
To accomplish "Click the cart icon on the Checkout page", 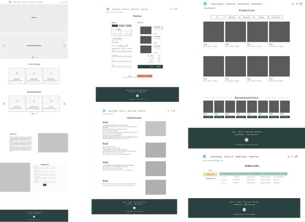I will (176, 9).
